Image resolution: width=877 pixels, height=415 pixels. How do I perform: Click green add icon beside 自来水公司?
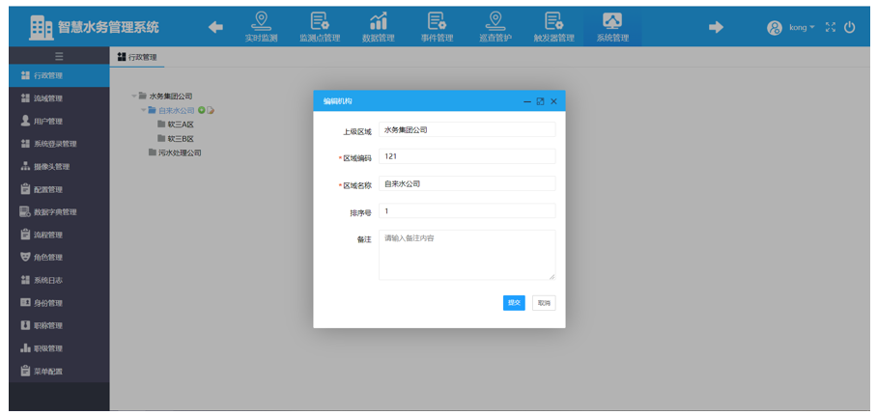pos(202,110)
